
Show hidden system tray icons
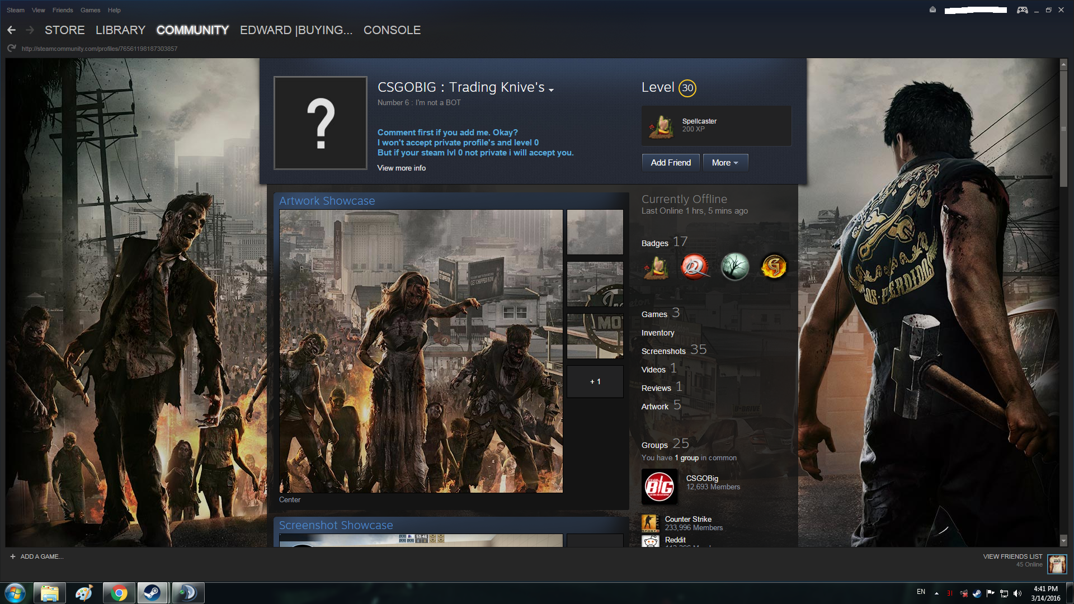(x=936, y=593)
